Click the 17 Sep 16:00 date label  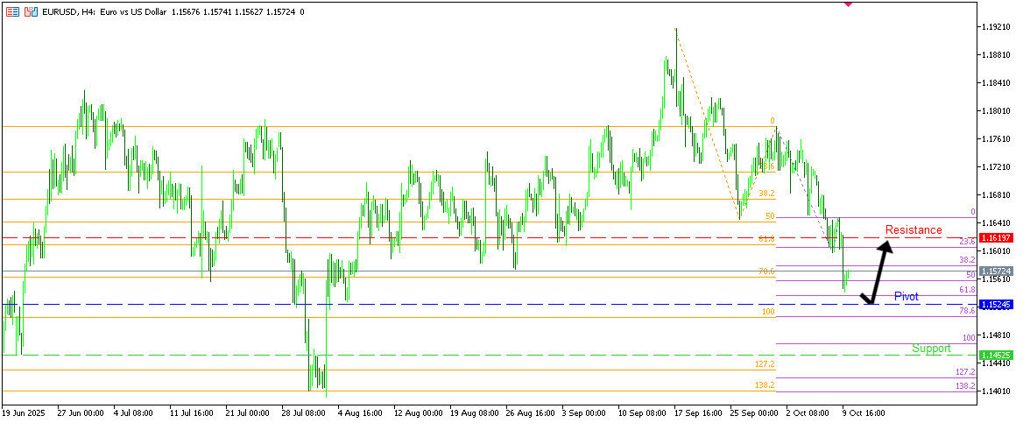tap(700, 411)
